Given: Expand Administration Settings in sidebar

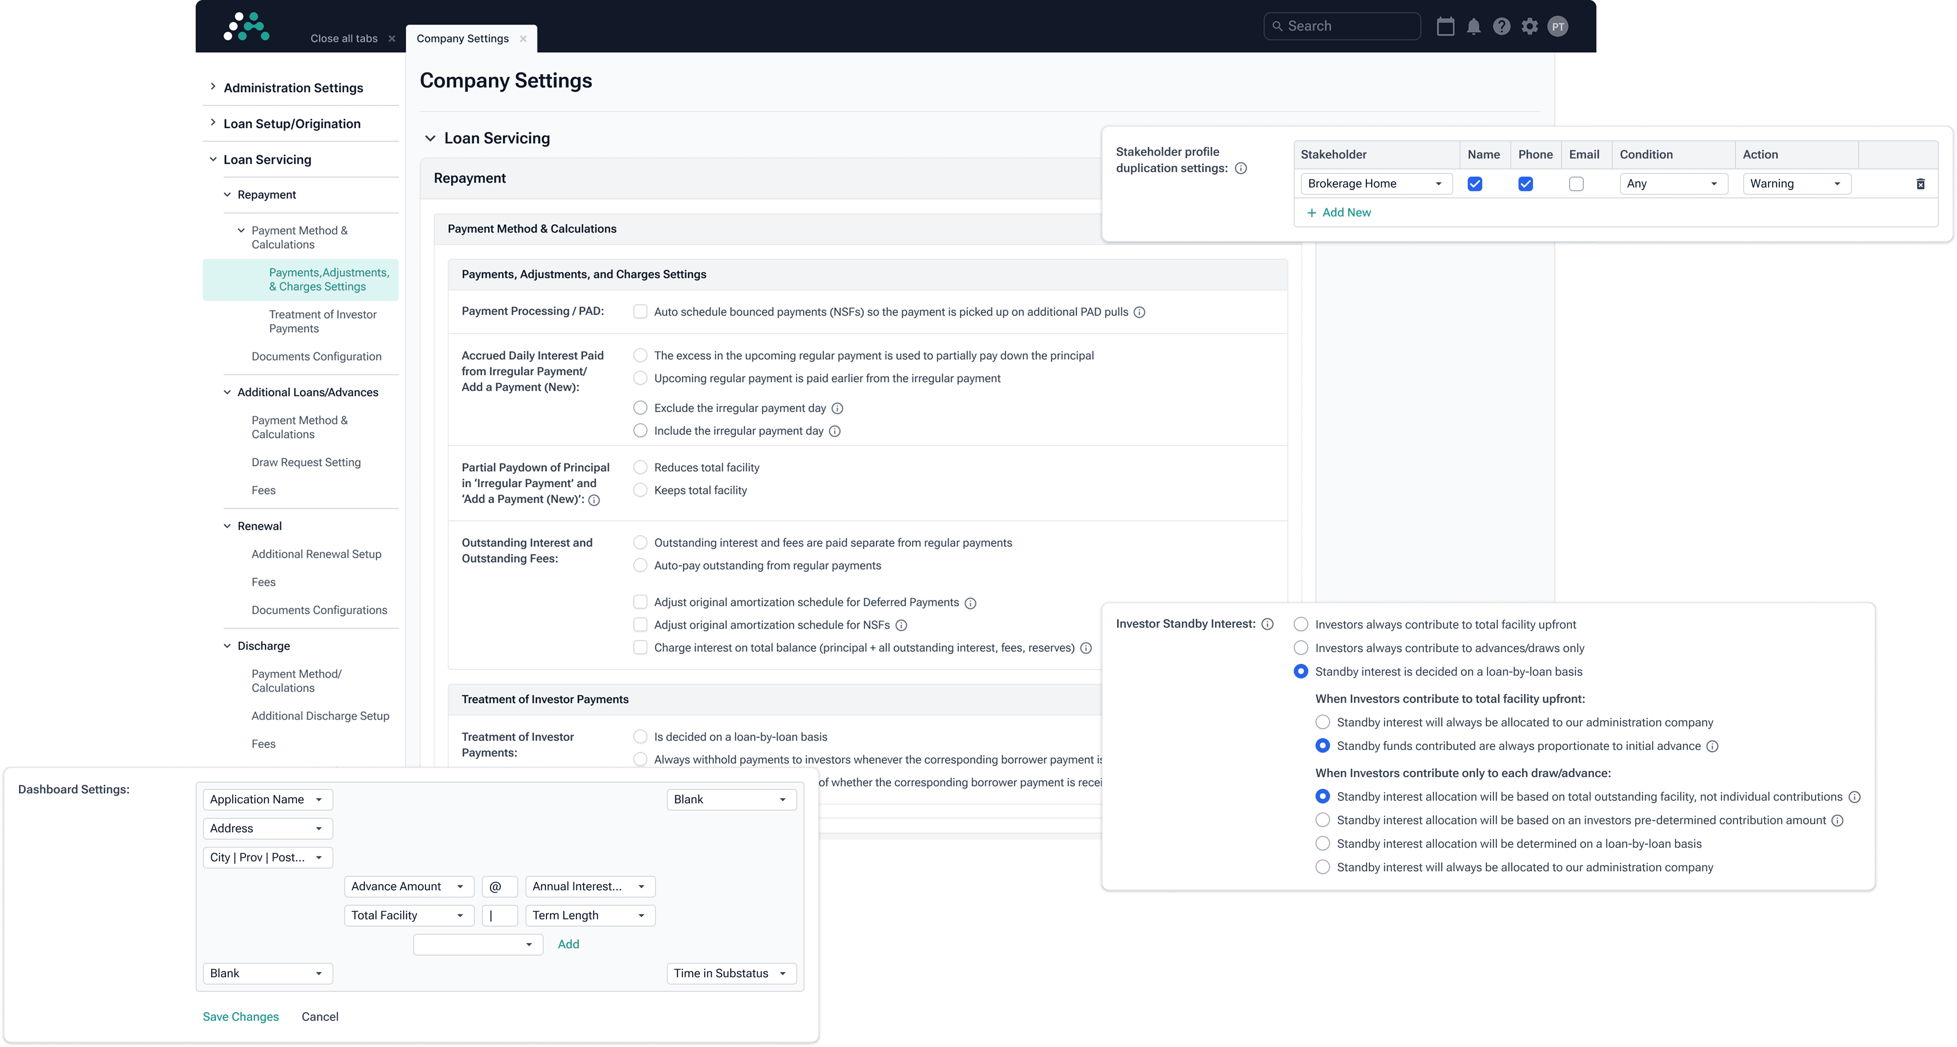Looking at the screenshot, I should click(x=293, y=88).
